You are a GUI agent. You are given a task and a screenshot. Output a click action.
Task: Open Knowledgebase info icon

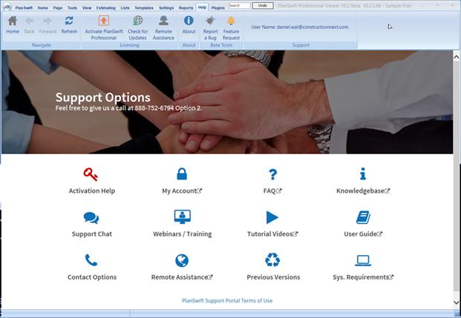[x=363, y=174]
